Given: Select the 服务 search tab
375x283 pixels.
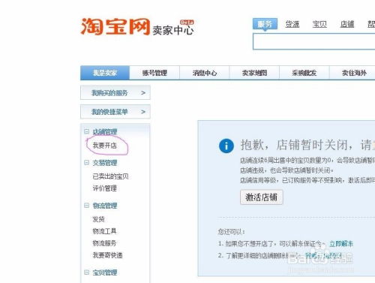Looking at the screenshot, I should coord(265,24).
